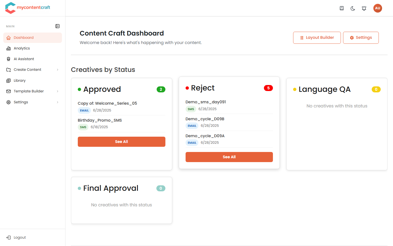Viewport: 393px width, 246px height.
Task: See all Reject creatives
Action: click(x=229, y=157)
